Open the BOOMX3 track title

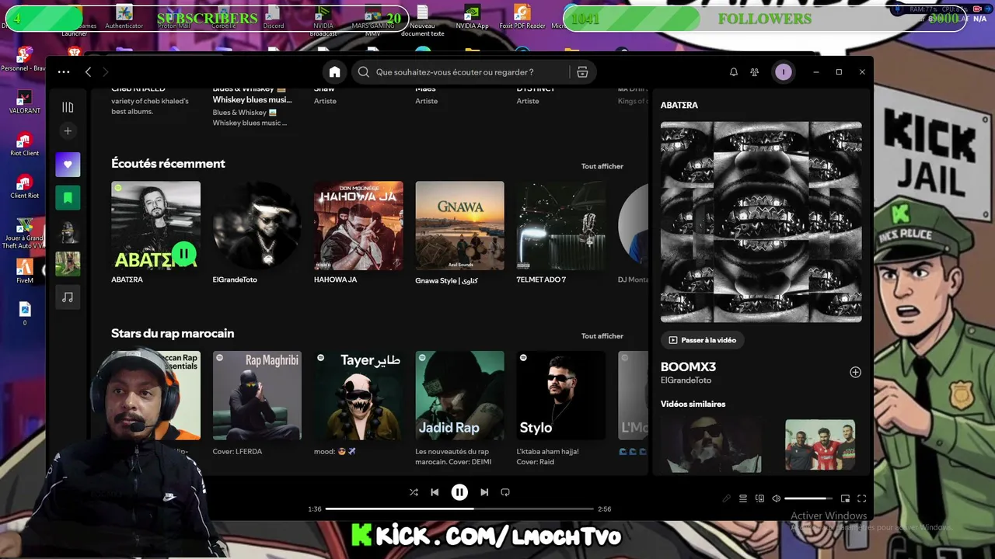(x=688, y=367)
